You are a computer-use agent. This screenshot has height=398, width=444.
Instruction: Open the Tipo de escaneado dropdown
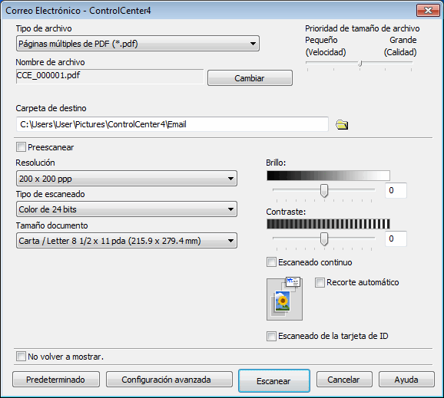click(x=127, y=209)
